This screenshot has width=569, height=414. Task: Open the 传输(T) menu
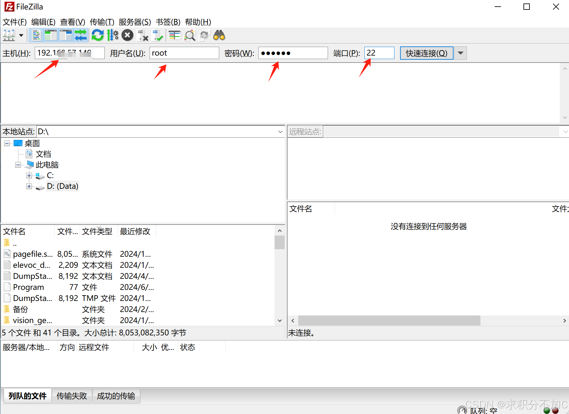102,22
